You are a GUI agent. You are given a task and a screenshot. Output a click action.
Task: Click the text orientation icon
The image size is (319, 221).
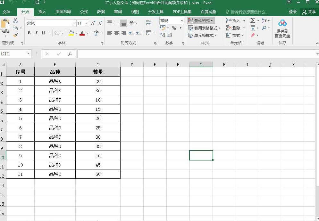coord(132,23)
